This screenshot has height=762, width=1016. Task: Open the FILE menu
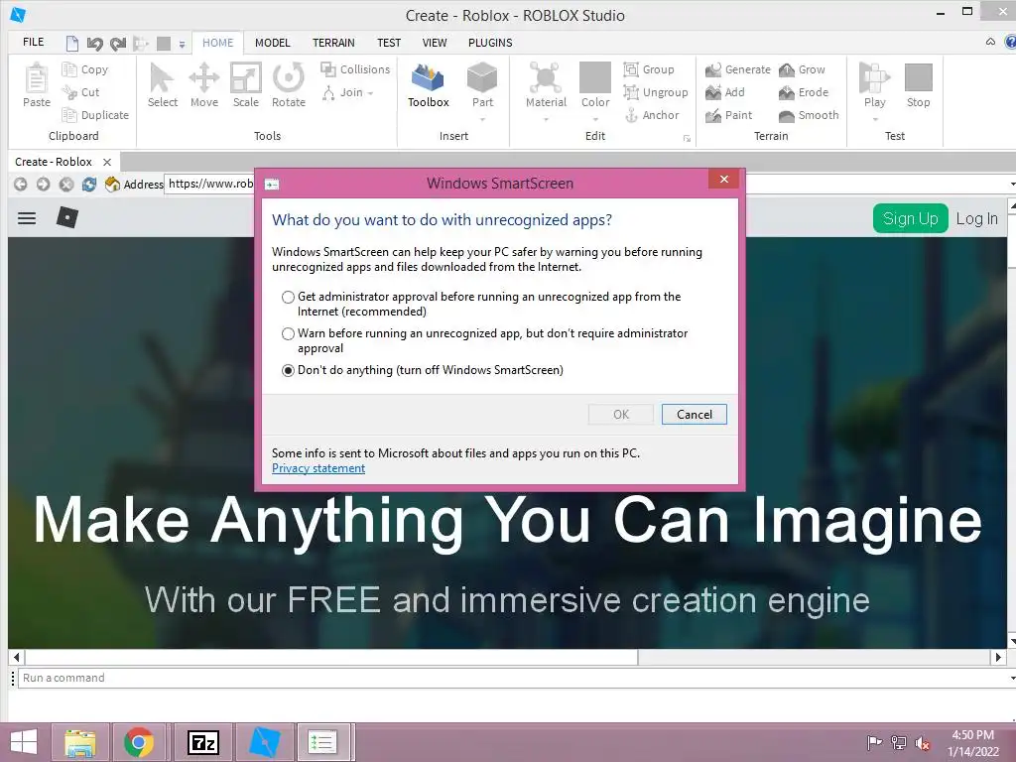33,42
